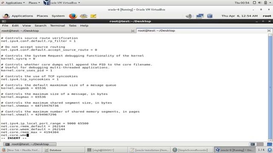Viewport: 273px width, 153px height.
Task: Click the -- INSERT -- mode indicator
Action: pos(14,138)
